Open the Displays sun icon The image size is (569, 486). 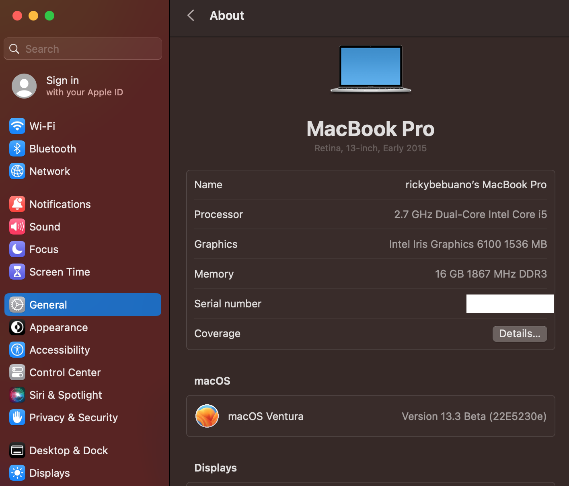point(17,473)
